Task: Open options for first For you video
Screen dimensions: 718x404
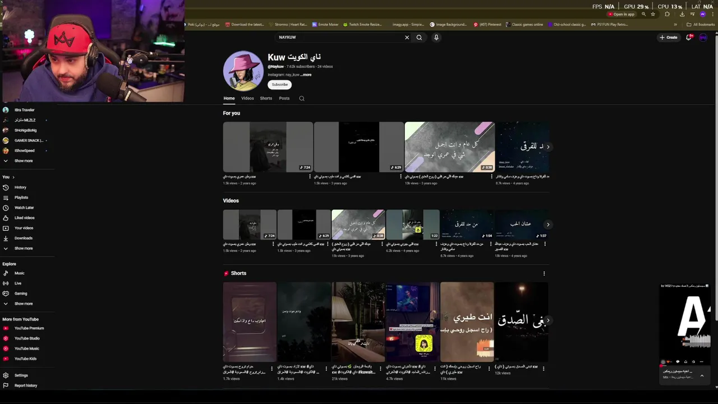Action: pos(310,176)
